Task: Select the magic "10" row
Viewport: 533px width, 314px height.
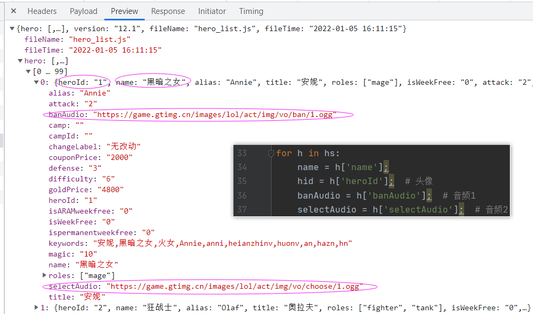Action: point(73,254)
